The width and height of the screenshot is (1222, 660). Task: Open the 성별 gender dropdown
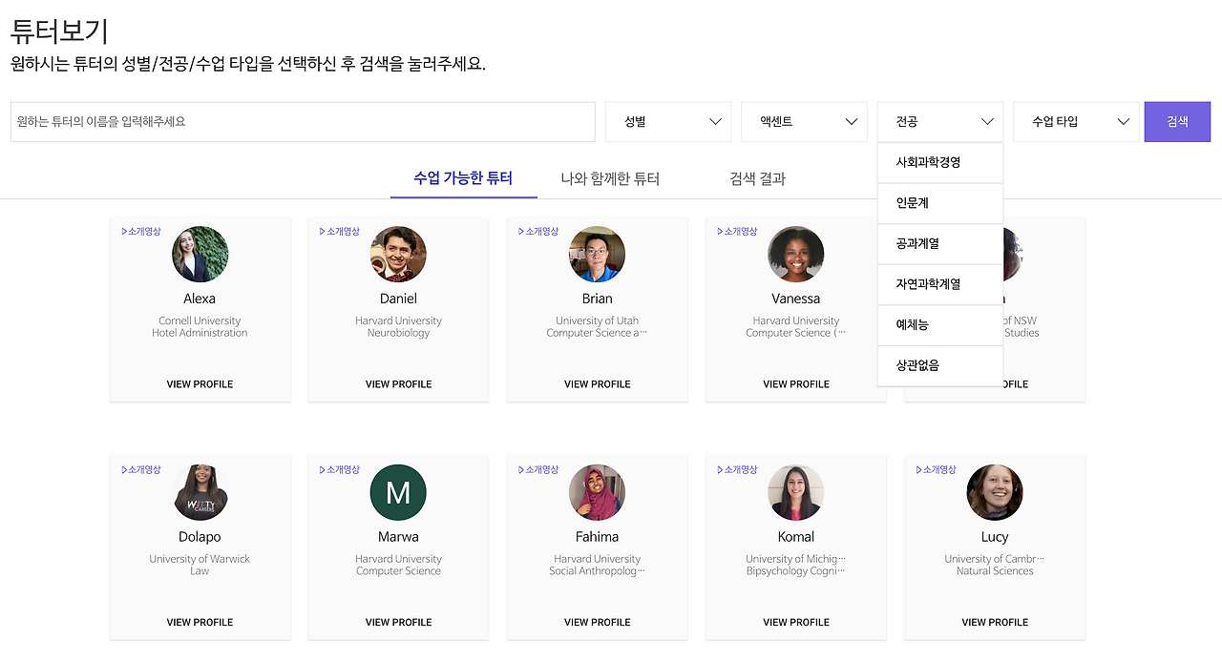[x=667, y=121]
